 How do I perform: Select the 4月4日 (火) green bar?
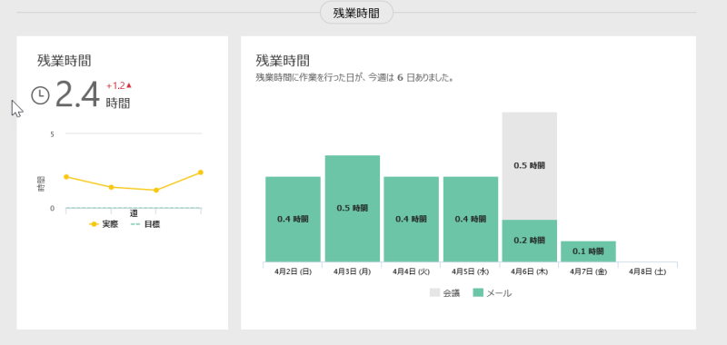412,219
